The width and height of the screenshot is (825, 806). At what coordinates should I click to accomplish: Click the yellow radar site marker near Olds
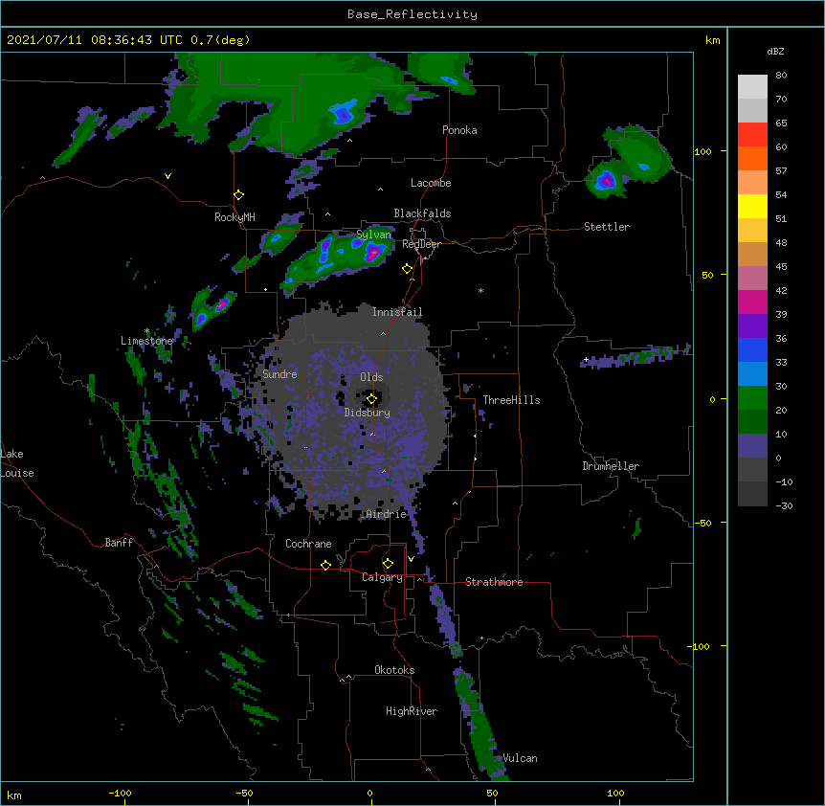point(371,399)
